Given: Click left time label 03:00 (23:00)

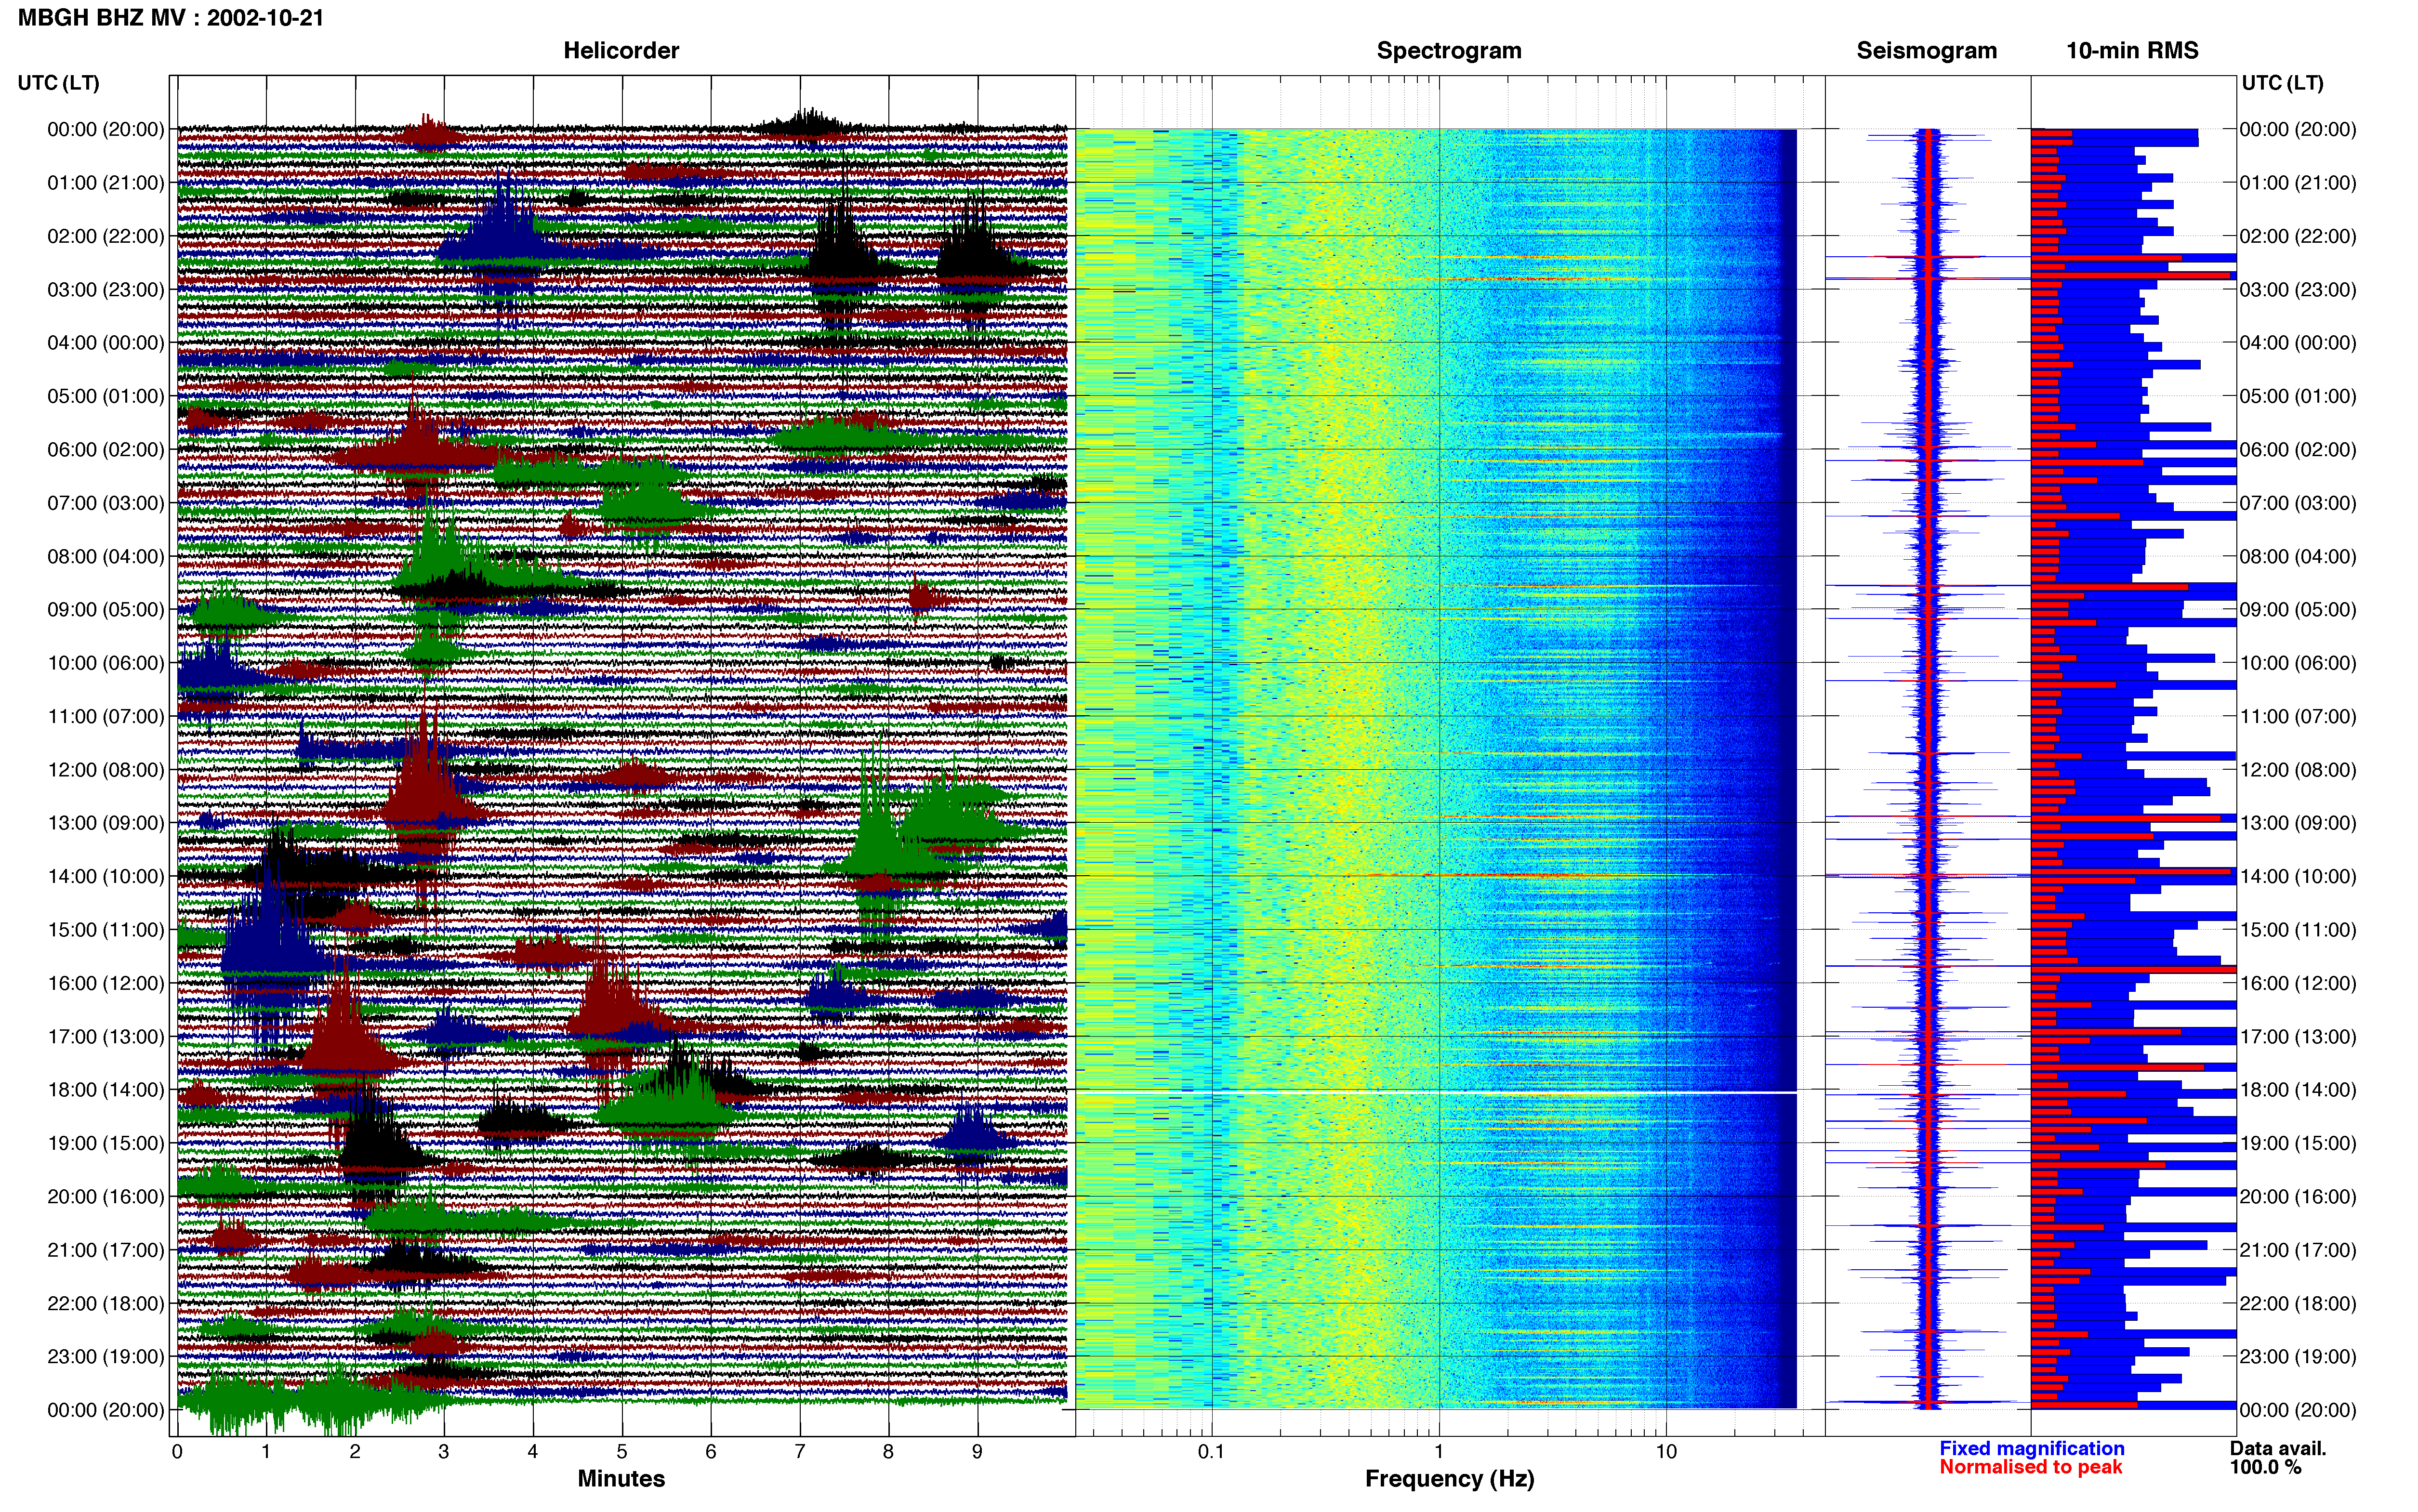Looking at the screenshot, I should pos(106,290).
